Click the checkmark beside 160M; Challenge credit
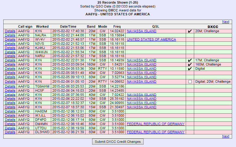Viewport: 236px width, 147px height. pos(190,64)
